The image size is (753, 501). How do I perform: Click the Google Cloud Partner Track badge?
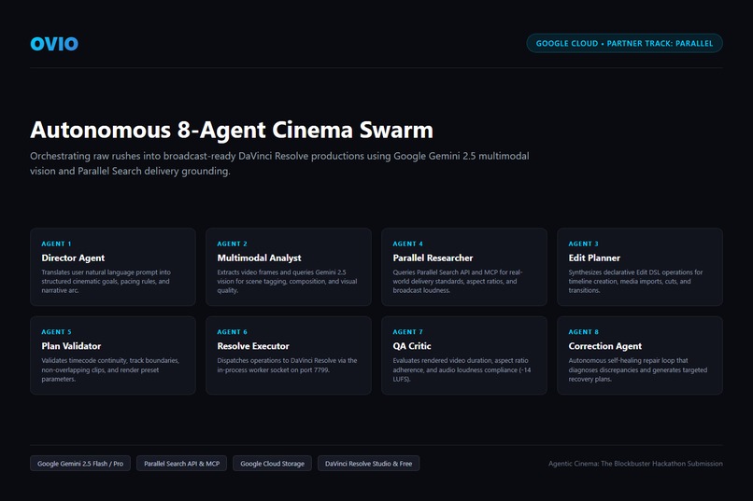[x=624, y=43]
